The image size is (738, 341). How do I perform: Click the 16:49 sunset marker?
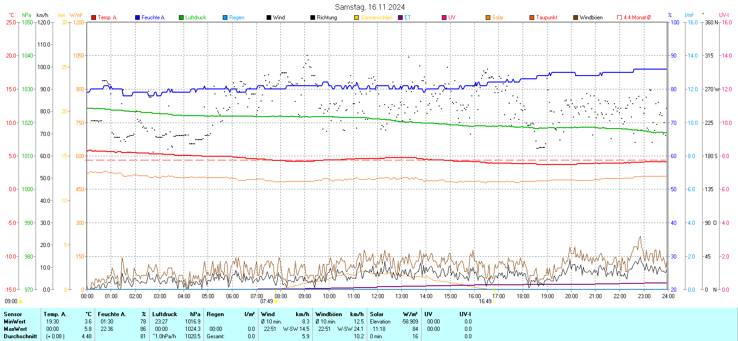click(494, 301)
